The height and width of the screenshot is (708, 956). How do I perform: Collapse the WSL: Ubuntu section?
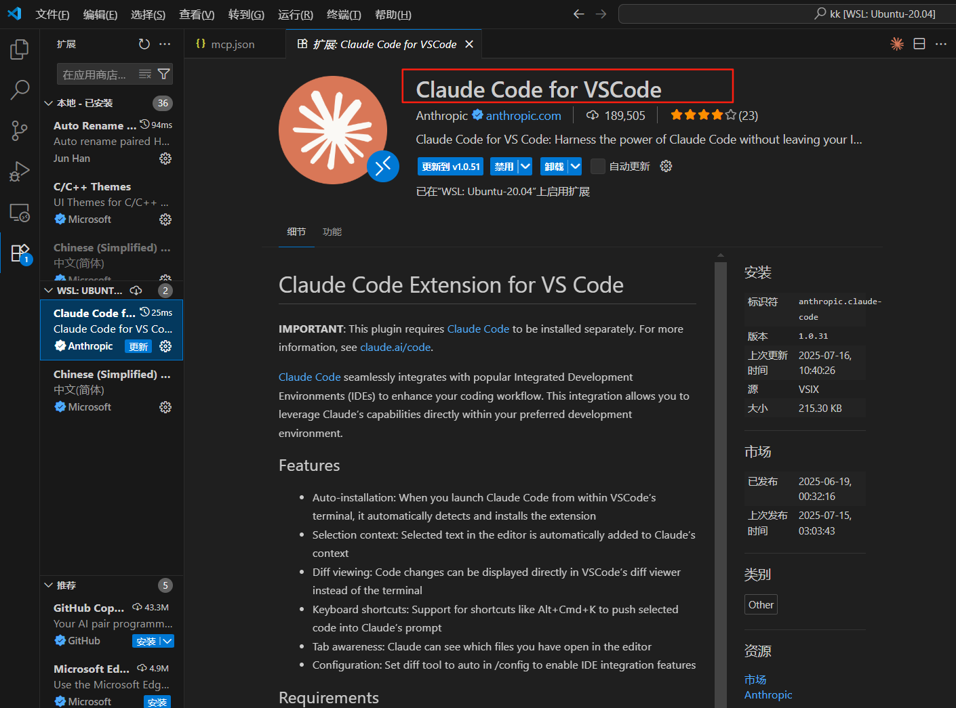pyautogui.click(x=48, y=291)
